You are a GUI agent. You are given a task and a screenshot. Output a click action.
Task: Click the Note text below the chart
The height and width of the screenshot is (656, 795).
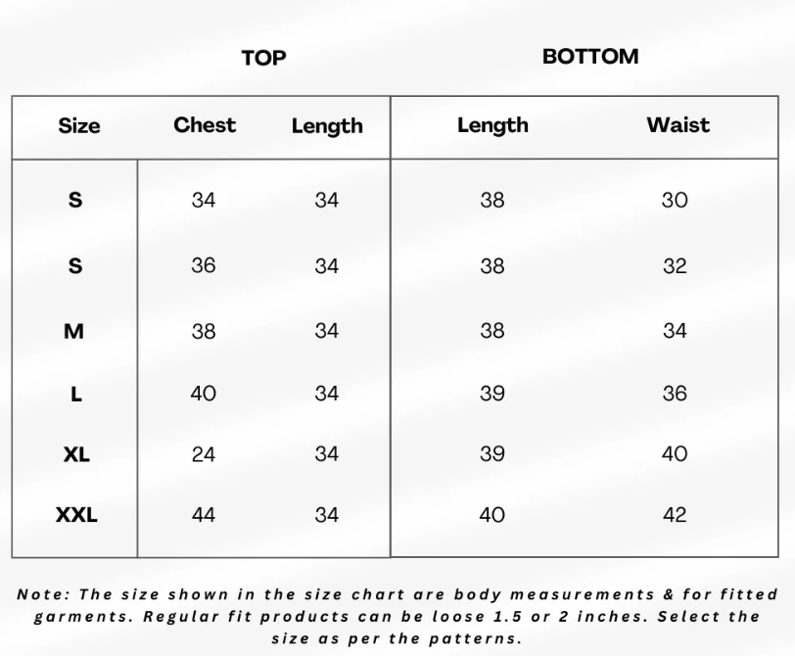pyautogui.click(x=397, y=616)
